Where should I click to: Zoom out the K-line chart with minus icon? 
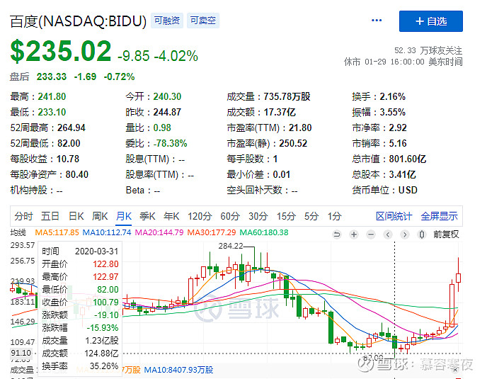point(371,234)
